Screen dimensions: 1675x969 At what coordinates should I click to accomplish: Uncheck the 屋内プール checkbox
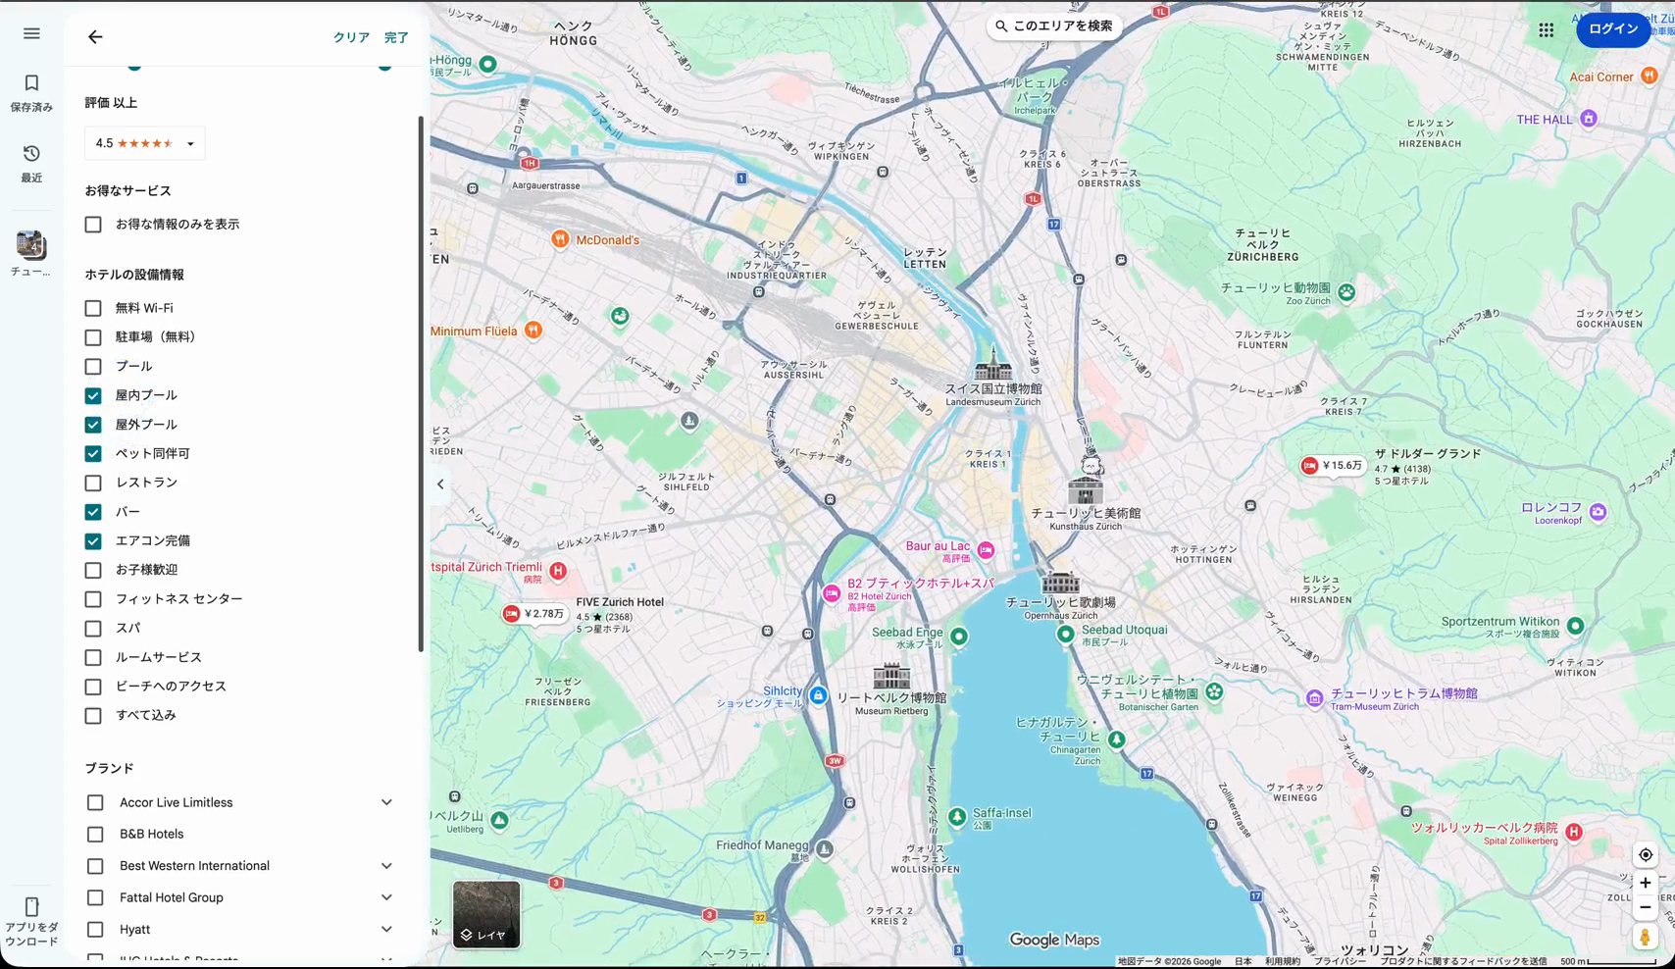point(93,395)
